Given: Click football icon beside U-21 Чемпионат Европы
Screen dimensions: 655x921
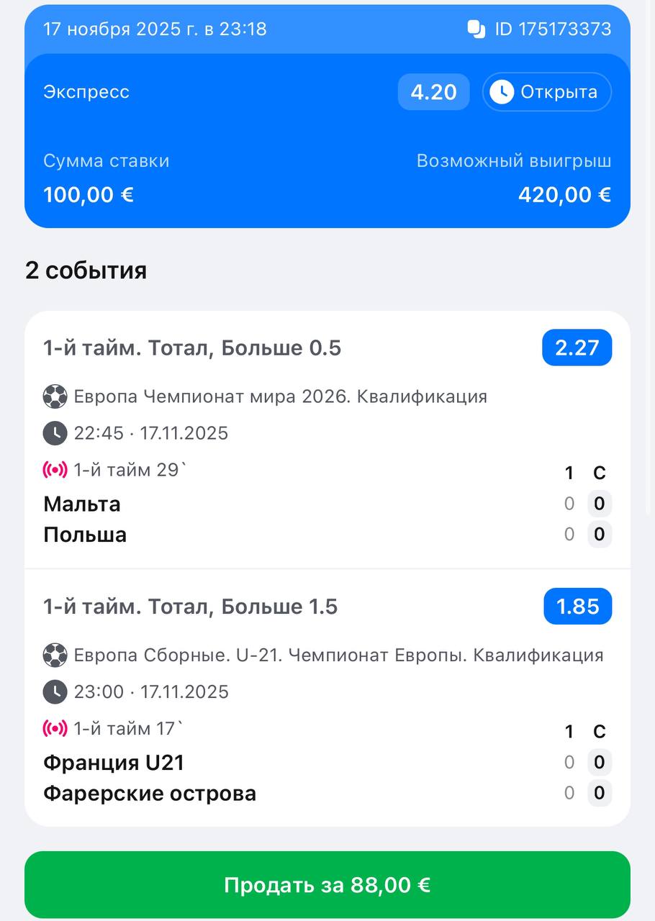Looking at the screenshot, I should point(55,655).
